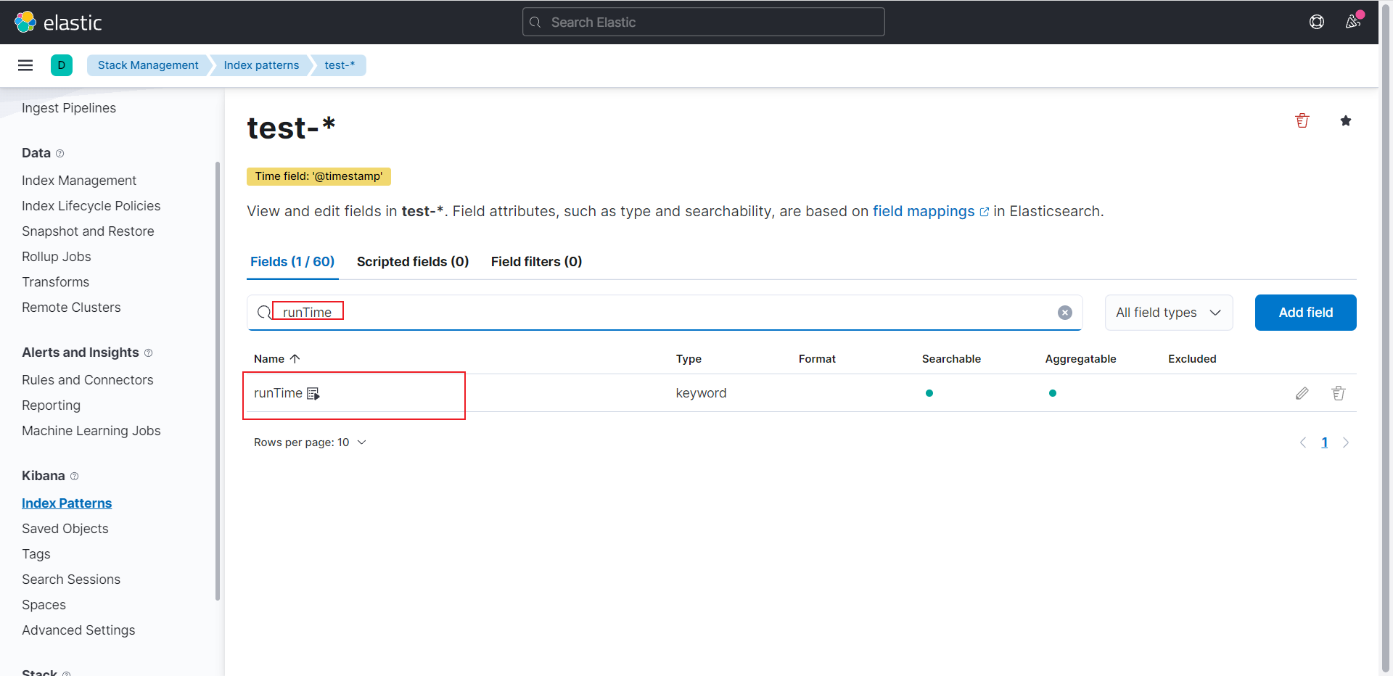Open Snapshot and Restore

[x=88, y=231]
